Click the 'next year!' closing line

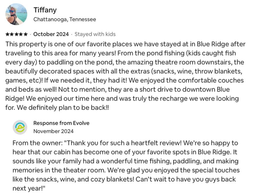click(29, 189)
